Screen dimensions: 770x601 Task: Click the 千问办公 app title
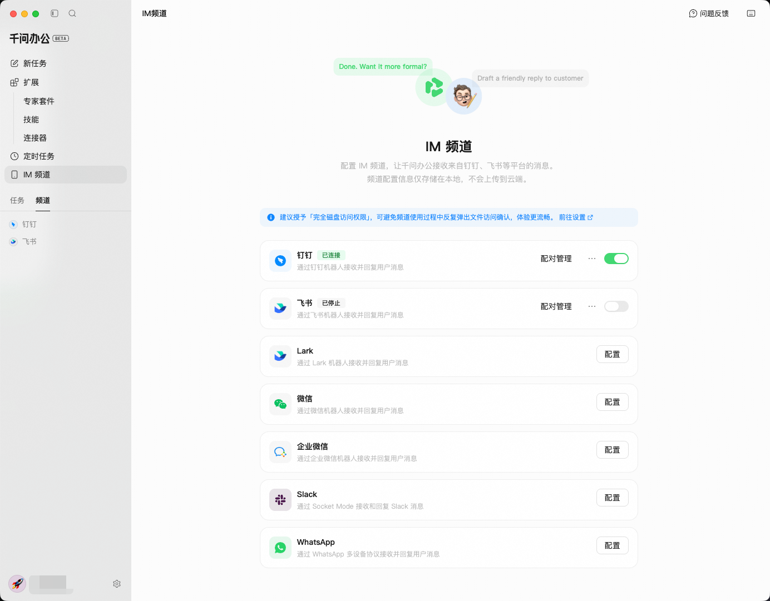[x=29, y=38]
